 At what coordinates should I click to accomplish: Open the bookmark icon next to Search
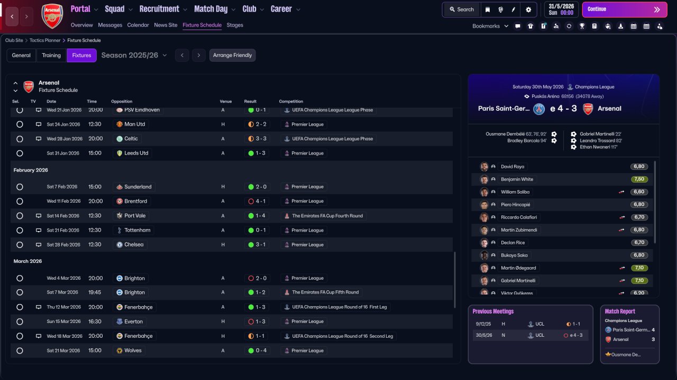(x=488, y=9)
